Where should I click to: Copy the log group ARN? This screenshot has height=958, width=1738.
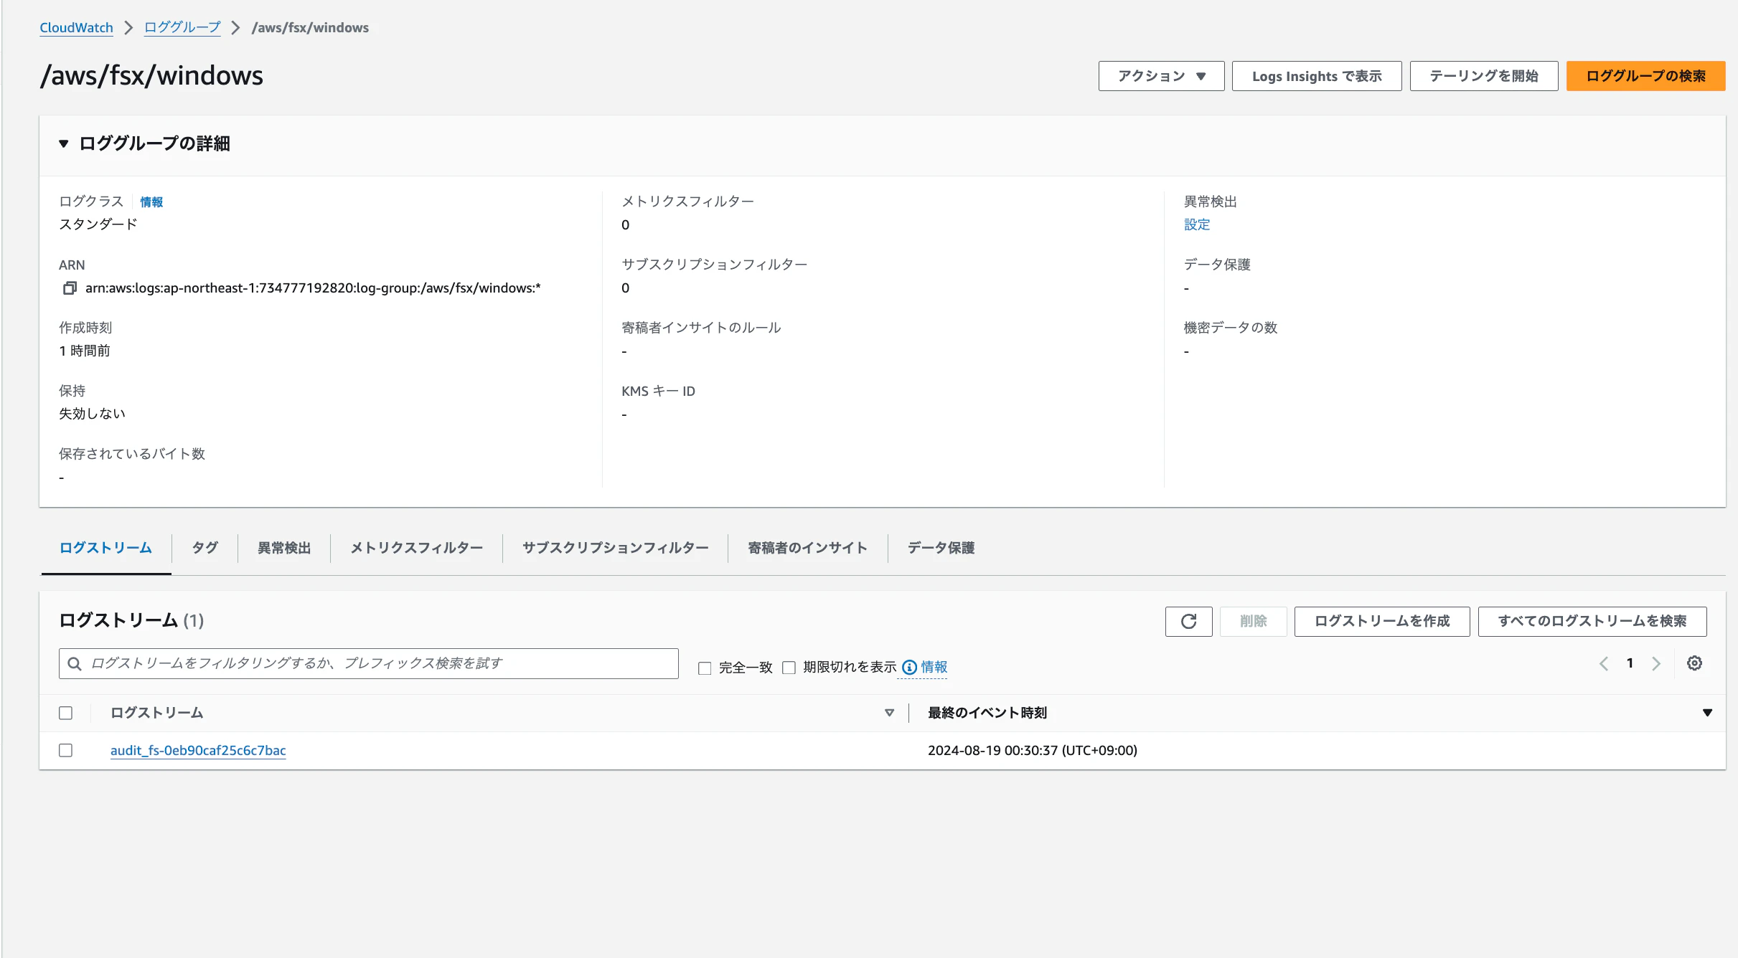point(70,288)
